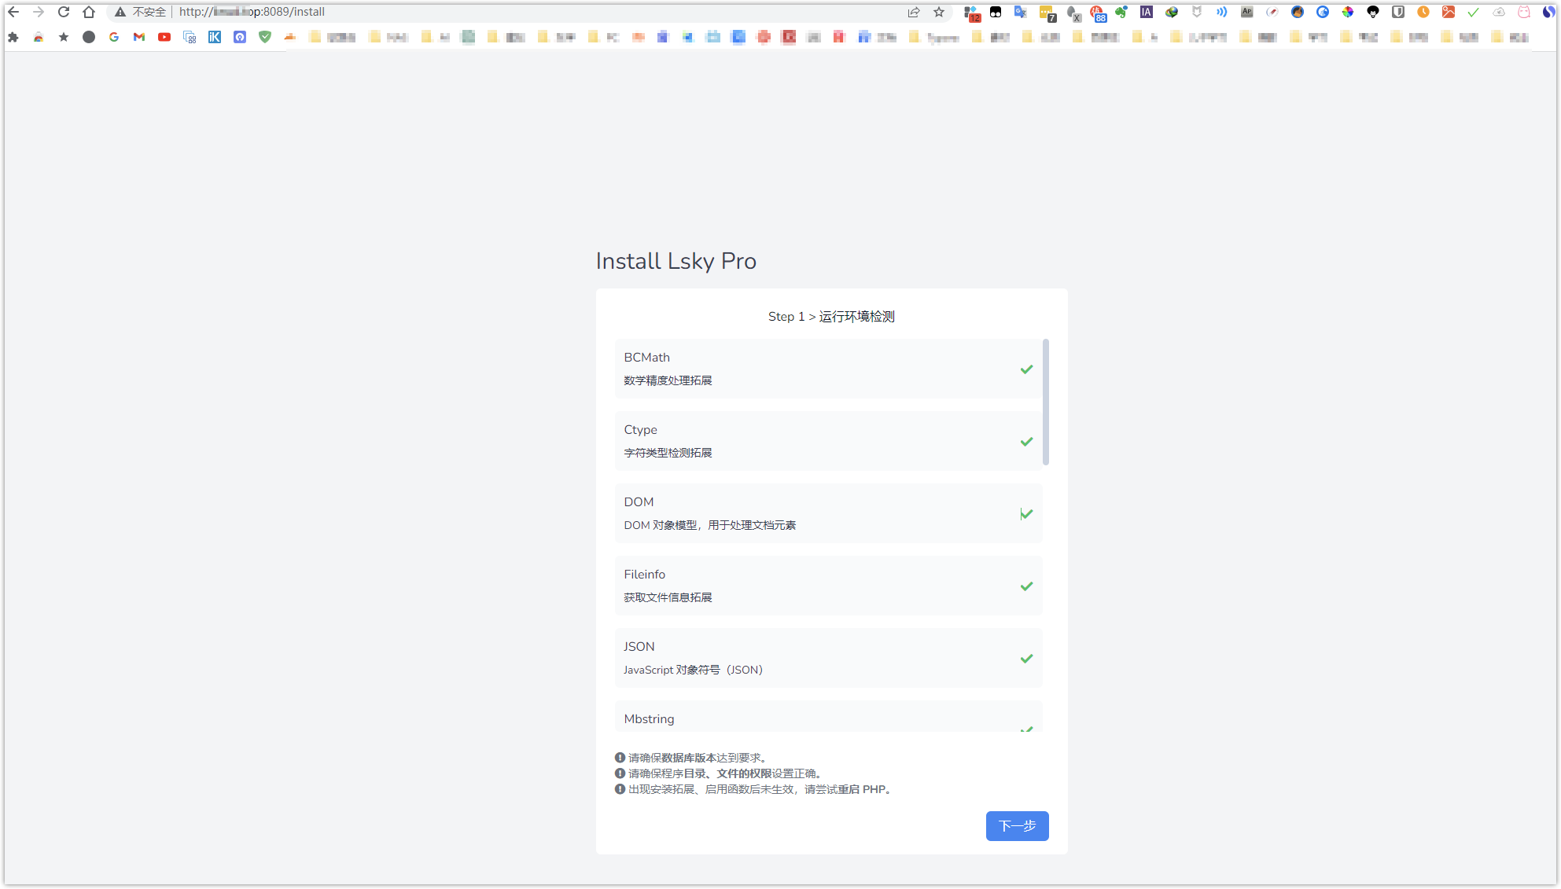
Task: Click the 下一步 next step button
Action: 1017,825
